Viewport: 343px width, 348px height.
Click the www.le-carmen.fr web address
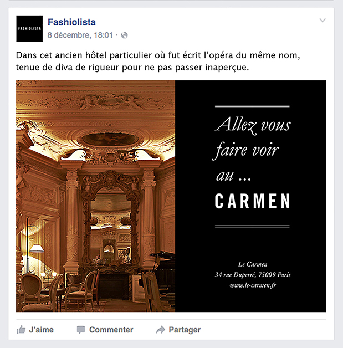(253, 285)
